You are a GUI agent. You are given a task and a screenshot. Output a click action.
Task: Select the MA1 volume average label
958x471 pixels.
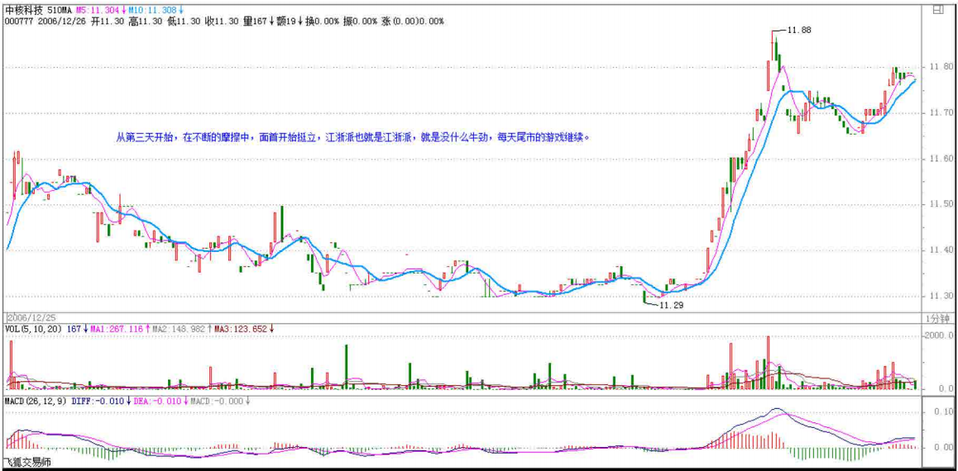pyautogui.click(x=117, y=329)
